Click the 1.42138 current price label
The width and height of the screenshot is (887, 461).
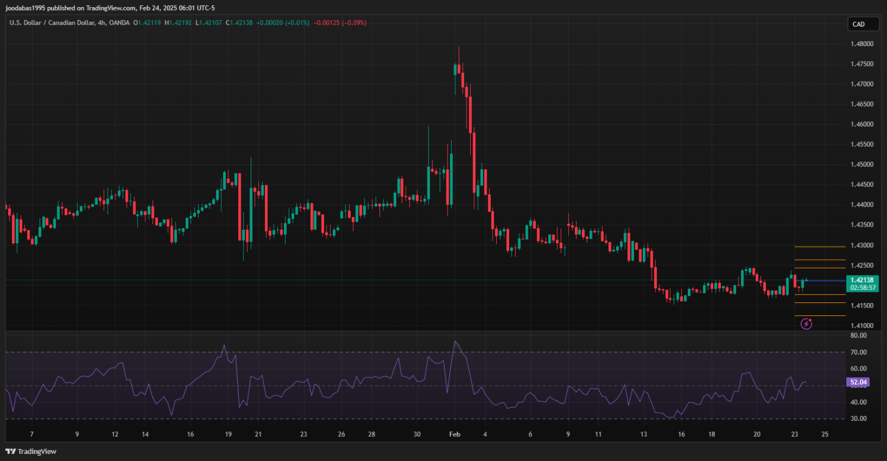pyautogui.click(x=862, y=280)
